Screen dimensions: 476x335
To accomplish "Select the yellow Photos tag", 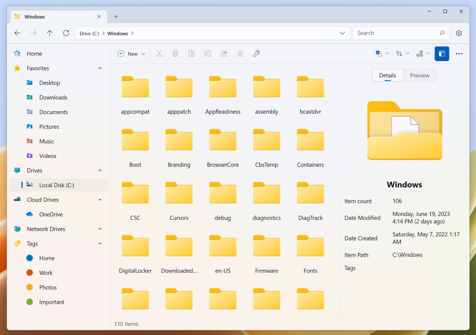I will [x=59, y=288].
